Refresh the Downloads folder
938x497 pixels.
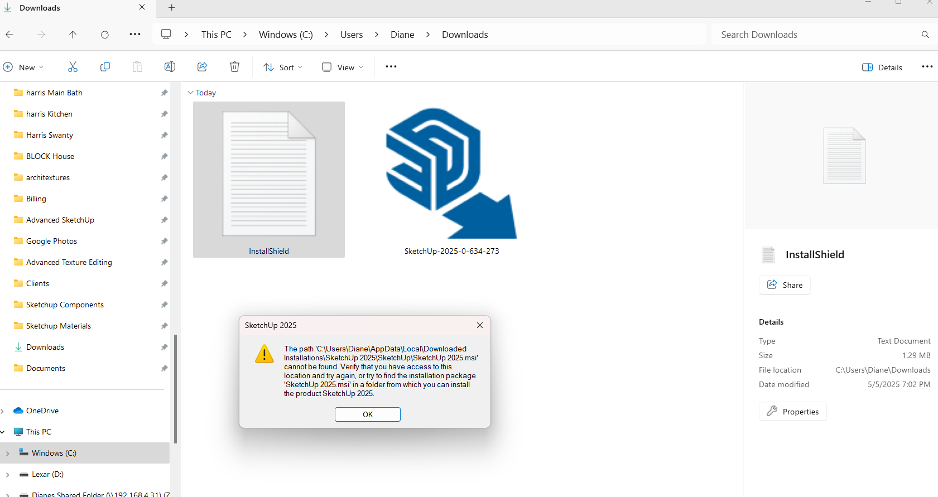(x=104, y=35)
